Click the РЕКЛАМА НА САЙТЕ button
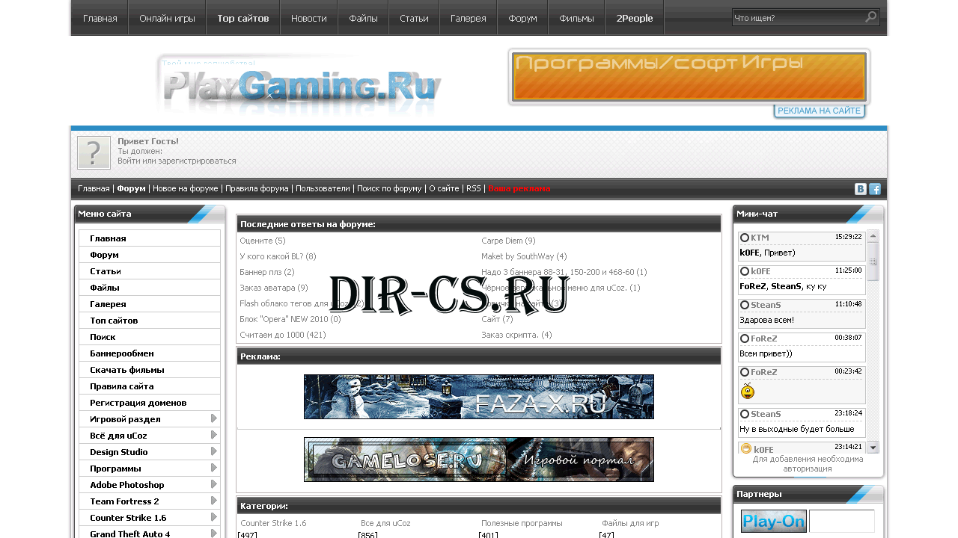 819,110
